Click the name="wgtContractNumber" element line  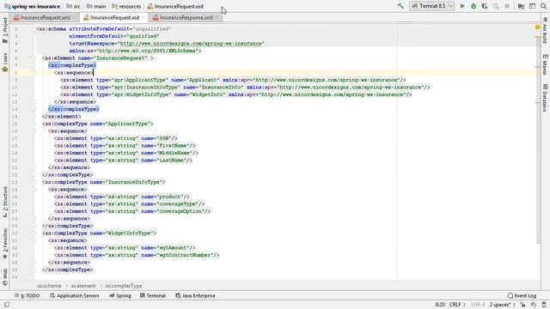tap(137, 255)
